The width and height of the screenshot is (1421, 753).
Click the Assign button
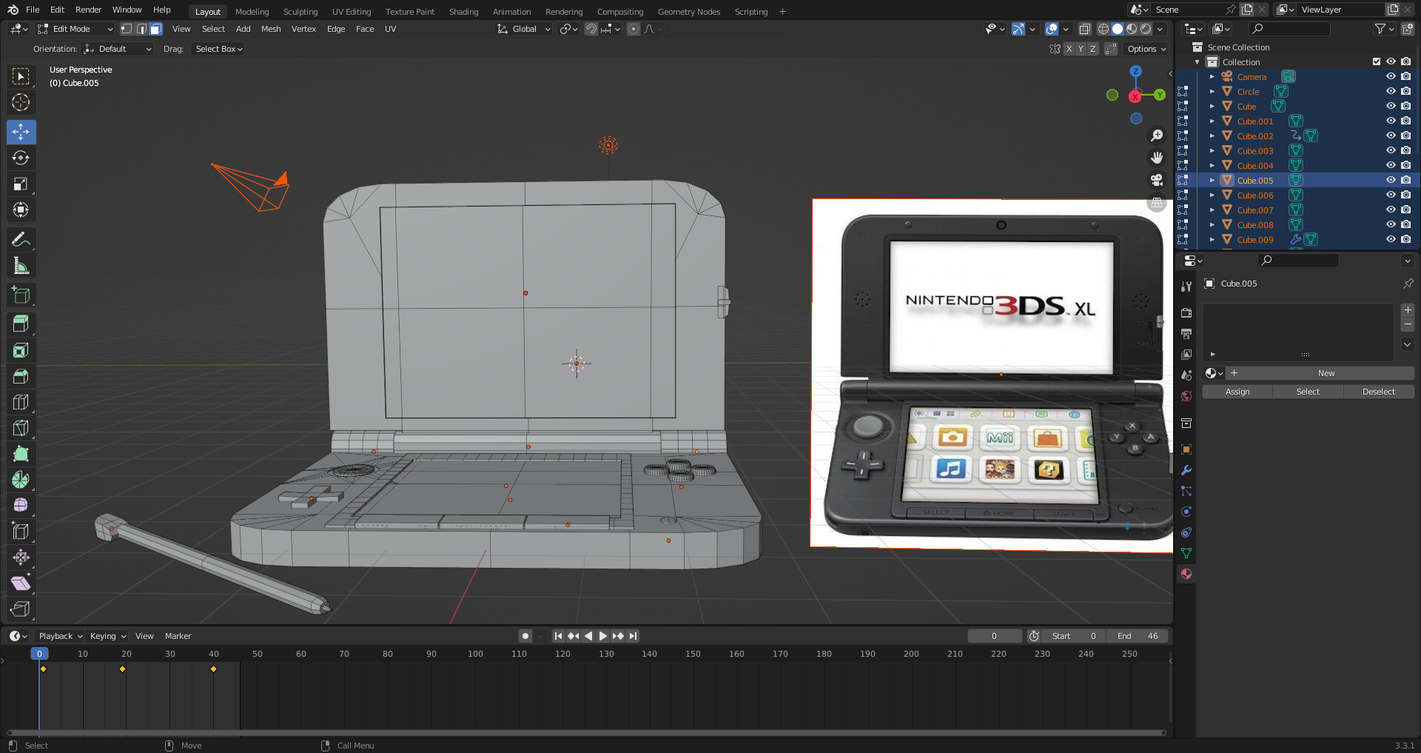1236,391
